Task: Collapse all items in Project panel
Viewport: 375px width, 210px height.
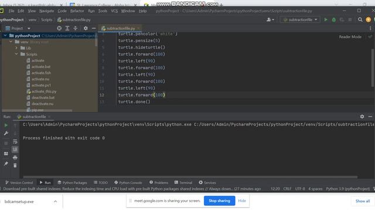Action: (x=76, y=29)
